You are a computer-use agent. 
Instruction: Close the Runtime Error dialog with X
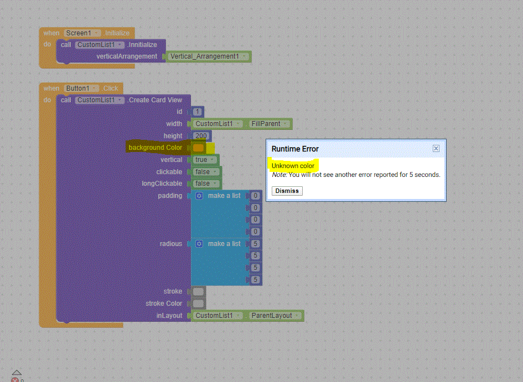coord(436,149)
